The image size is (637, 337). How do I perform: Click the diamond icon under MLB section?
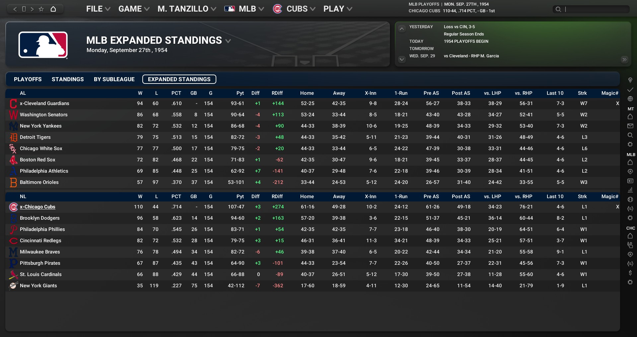point(630,172)
